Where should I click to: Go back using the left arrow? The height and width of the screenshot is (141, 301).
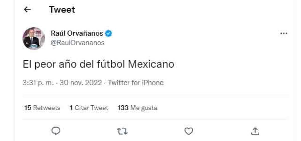click(27, 10)
